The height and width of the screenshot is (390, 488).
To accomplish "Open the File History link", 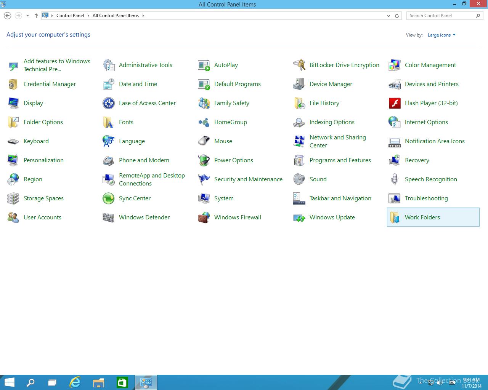I will pos(324,103).
